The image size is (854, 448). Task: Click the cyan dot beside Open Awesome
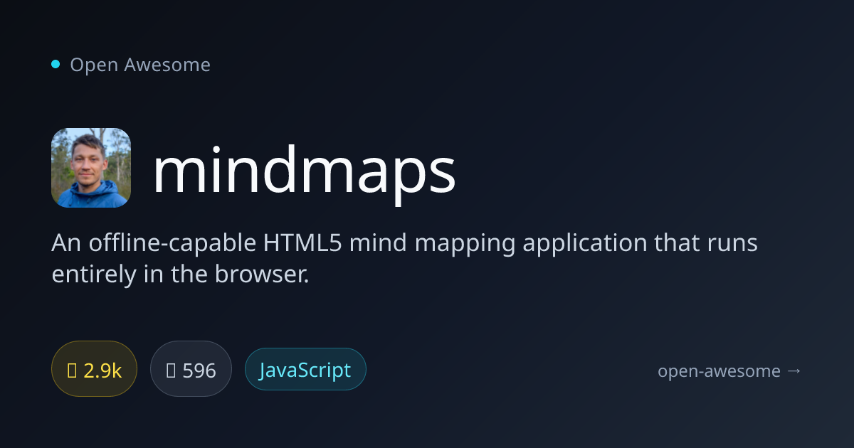coord(56,65)
